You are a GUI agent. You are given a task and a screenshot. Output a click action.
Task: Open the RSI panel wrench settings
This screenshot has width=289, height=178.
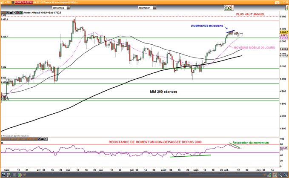click(39, 139)
